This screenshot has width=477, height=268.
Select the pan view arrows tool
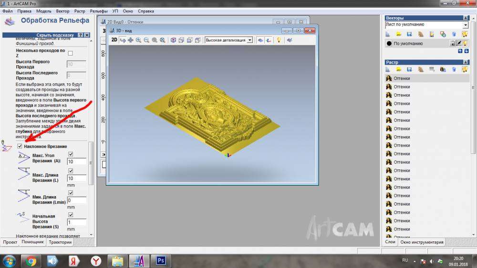coord(130,40)
